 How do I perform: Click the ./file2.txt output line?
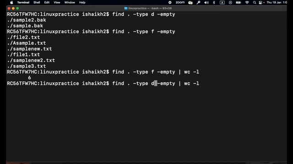tap(23, 37)
